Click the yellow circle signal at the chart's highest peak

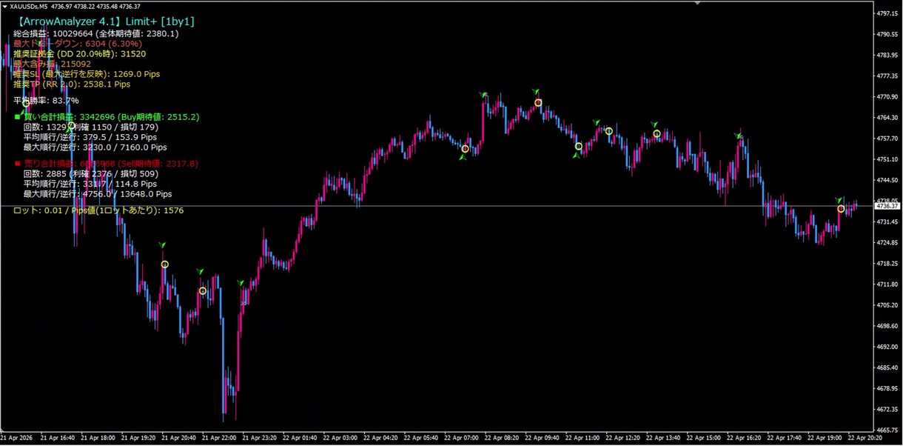(539, 103)
